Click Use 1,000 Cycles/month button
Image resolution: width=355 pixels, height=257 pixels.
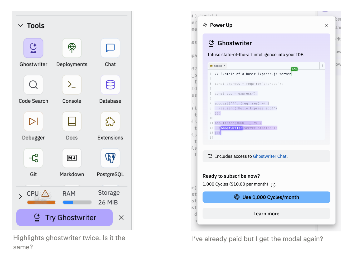click(x=266, y=197)
